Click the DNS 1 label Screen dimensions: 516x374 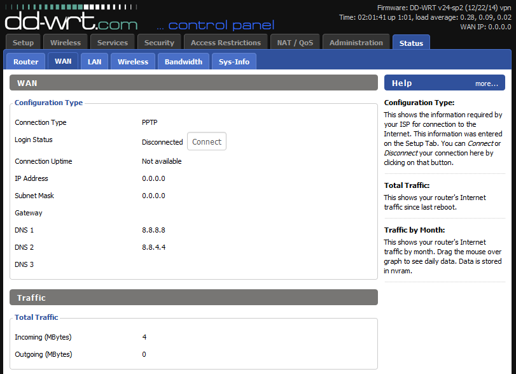[x=24, y=230]
